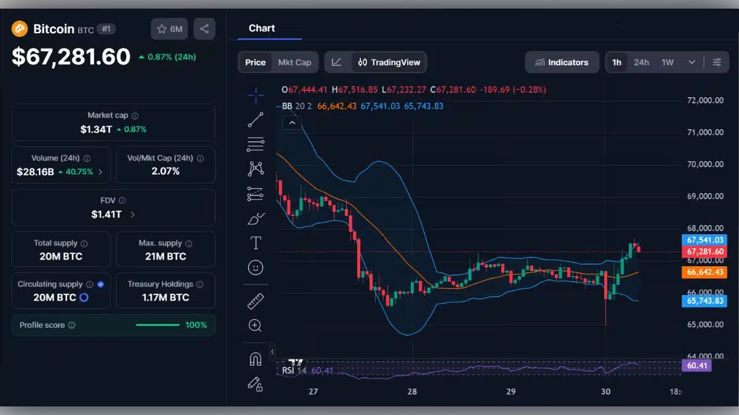Select the crosshair cursor tool
Screen dimensions: 739x415
point(256,95)
